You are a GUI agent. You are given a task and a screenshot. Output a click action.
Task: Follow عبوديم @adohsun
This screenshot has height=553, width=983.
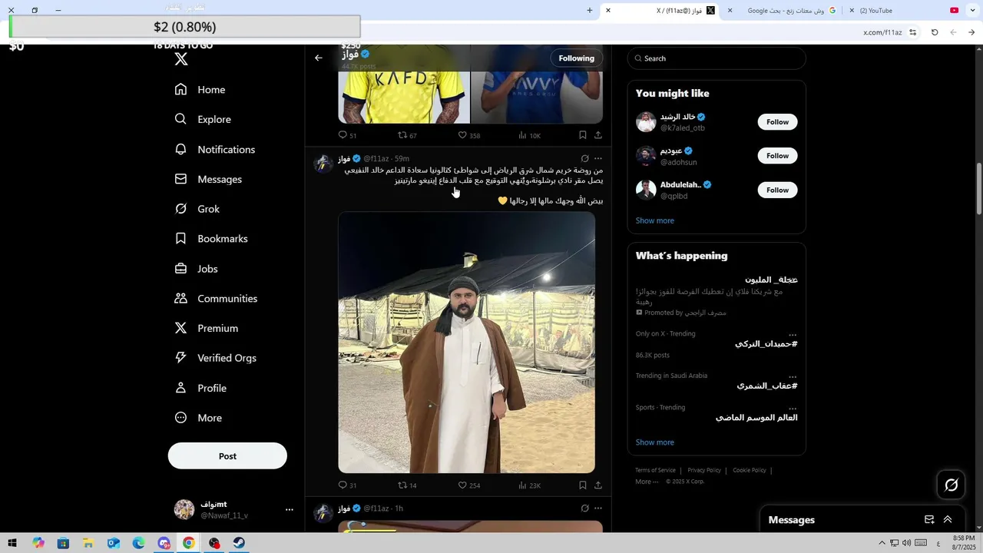click(x=777, y=156)
